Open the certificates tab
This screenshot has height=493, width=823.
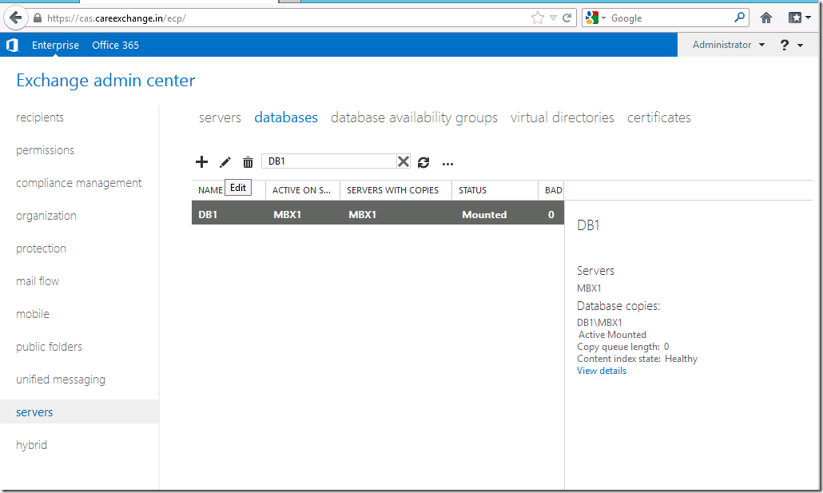pos(658,117)
